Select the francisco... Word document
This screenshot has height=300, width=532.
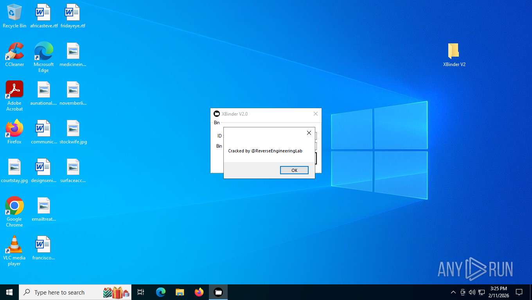point(44,248)
